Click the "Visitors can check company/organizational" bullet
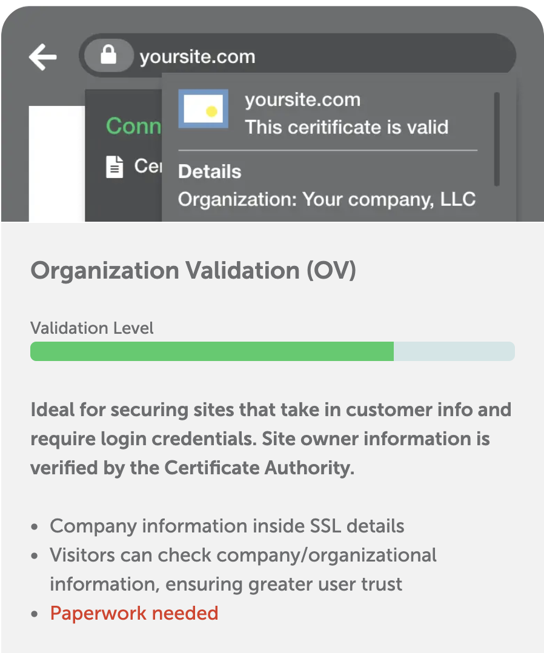The height and width of the screenshot is (653, 544). pyautogui.click(x=243, y=555)
